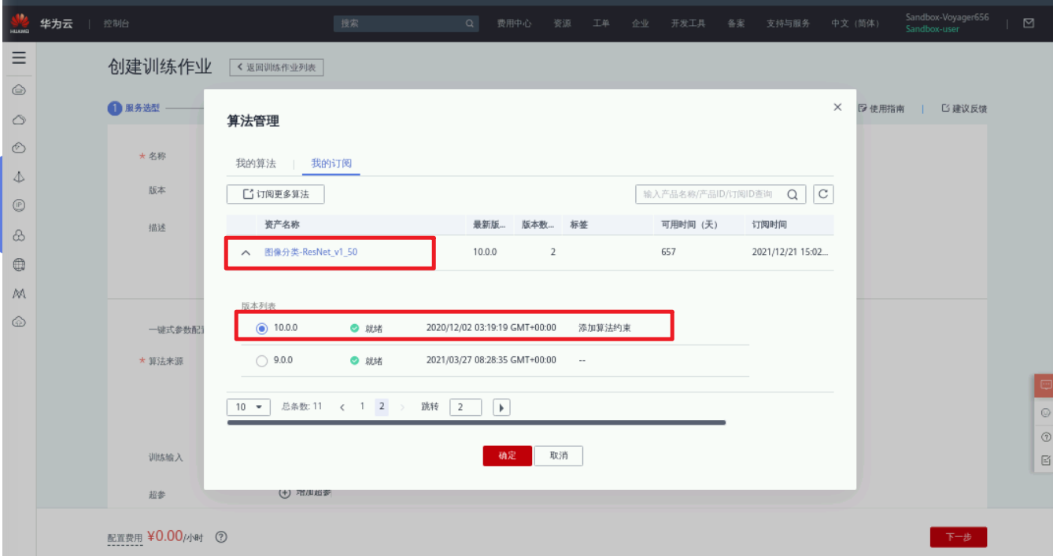Click the anchor-shaped icon in the sidebar
The width and height of the screenshot is (1053, 556).
click(20, 177)
